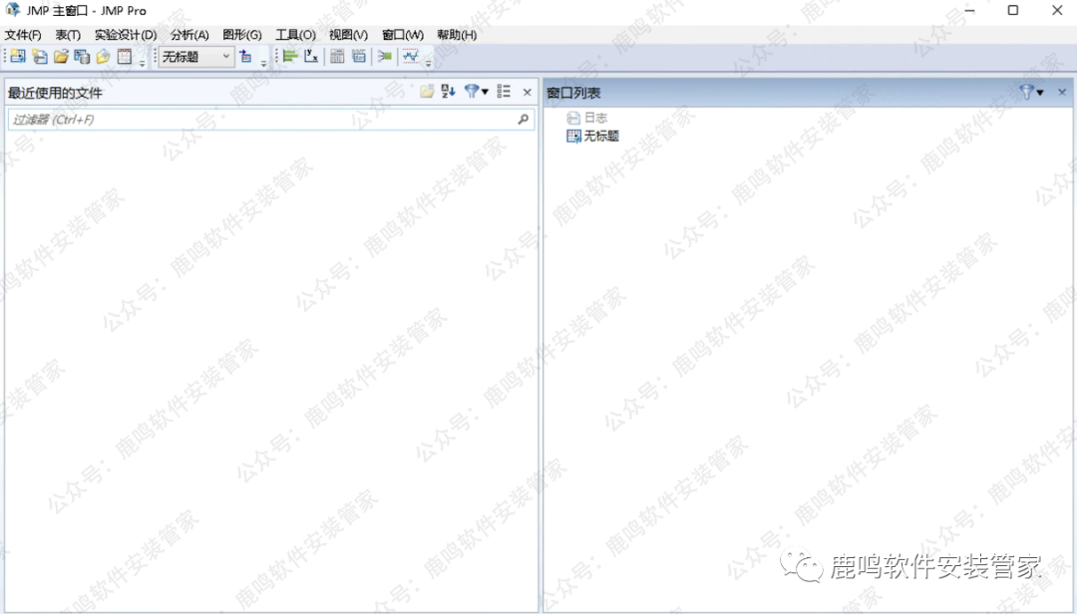
Task: Toggle the list view icon in recent files
Action: click(x=504, y=92)
